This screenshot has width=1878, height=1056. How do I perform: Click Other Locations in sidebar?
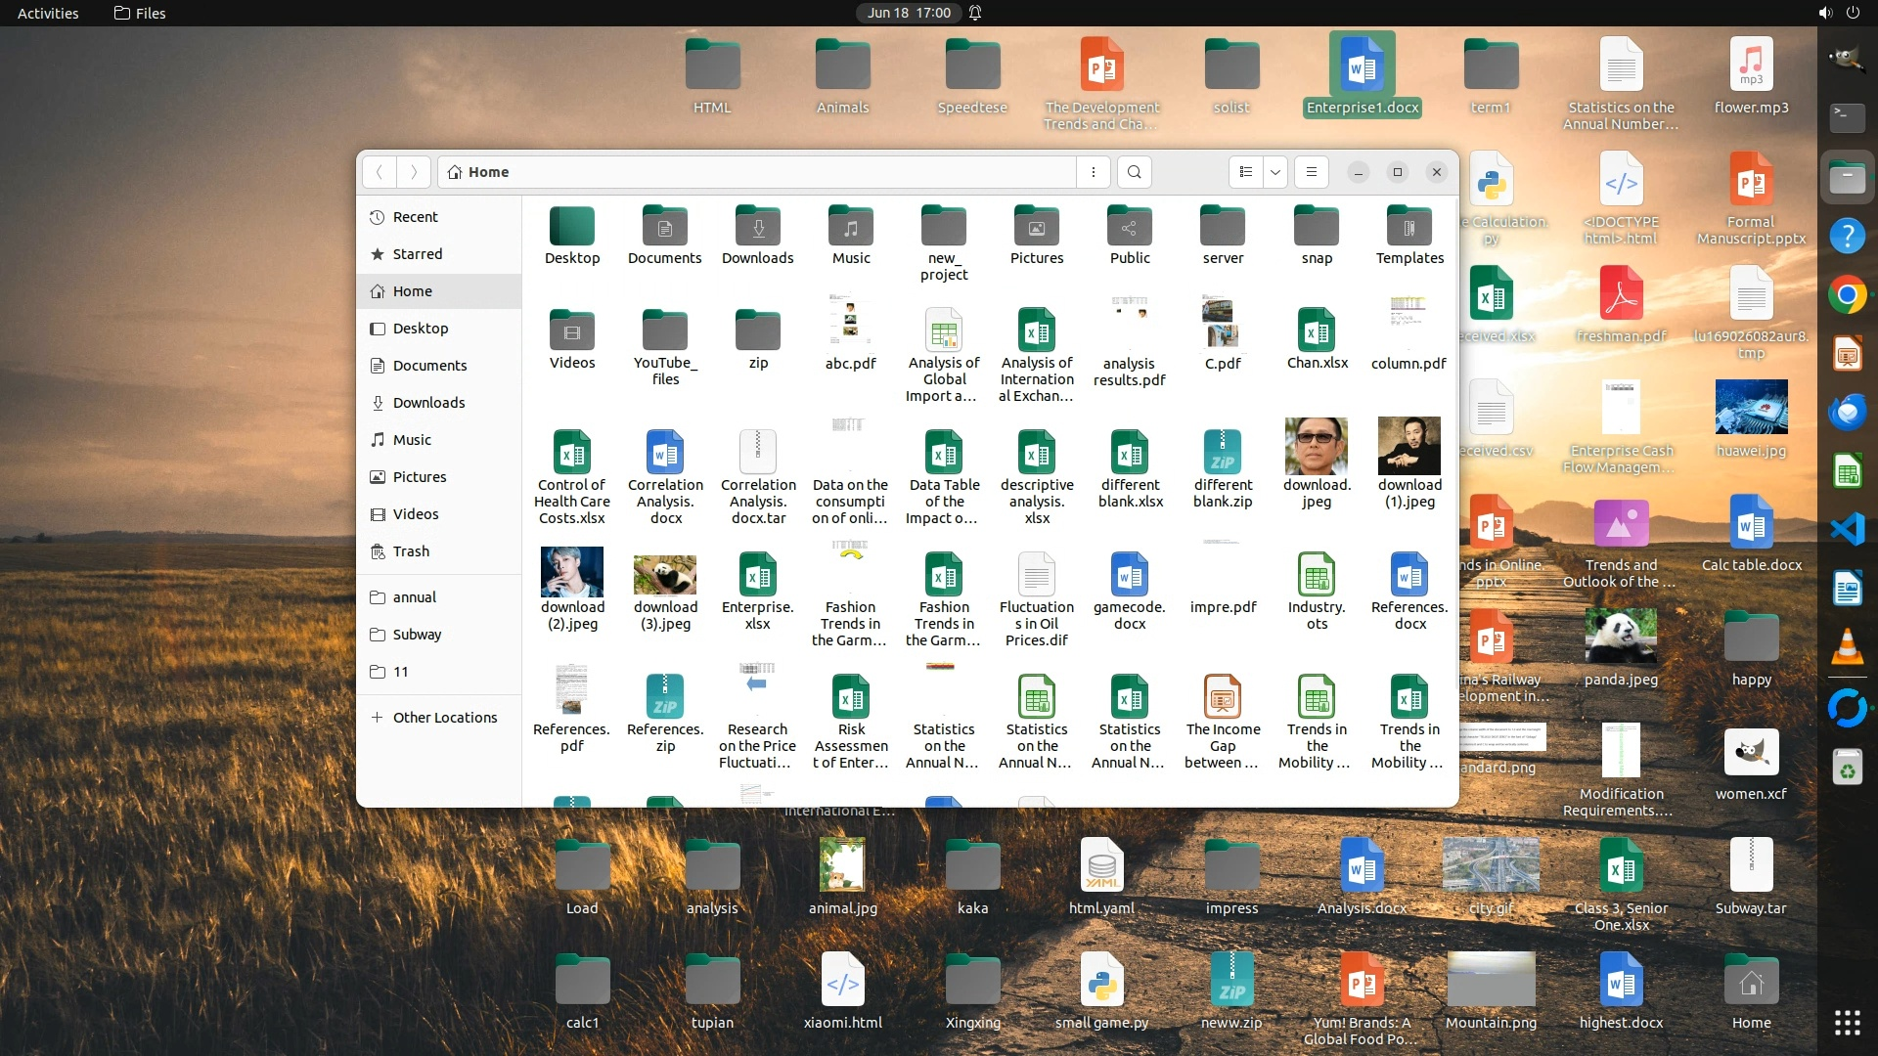(x=444, y=718)
